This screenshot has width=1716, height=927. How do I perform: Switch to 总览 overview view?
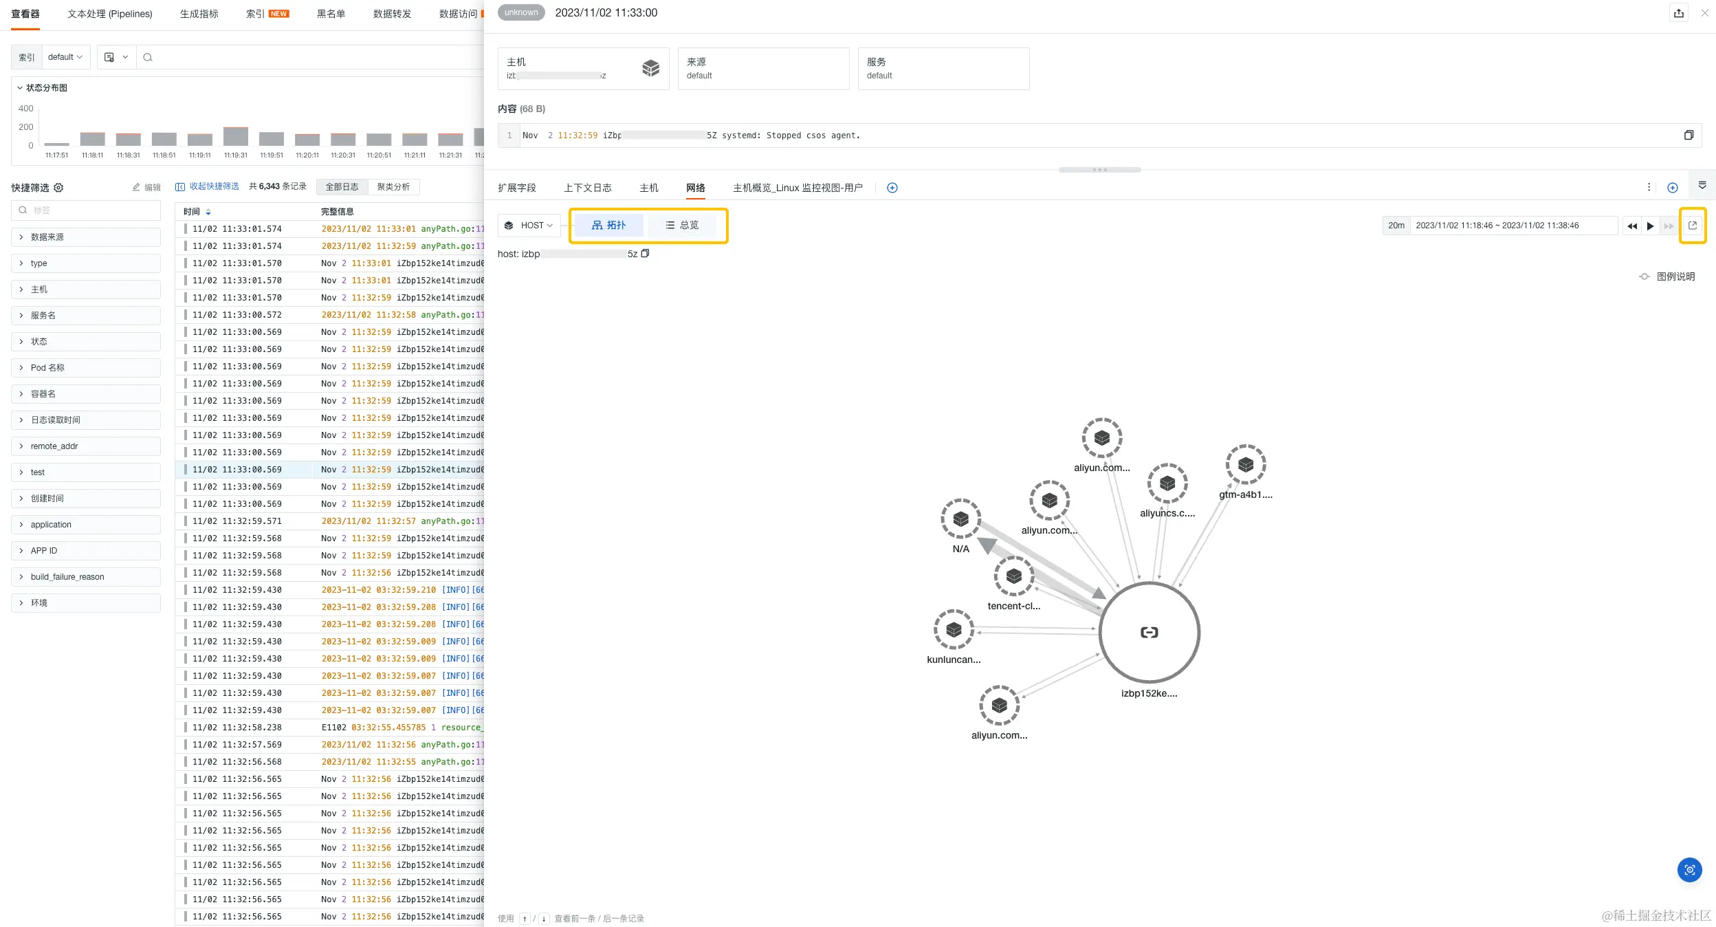point(682,226)
